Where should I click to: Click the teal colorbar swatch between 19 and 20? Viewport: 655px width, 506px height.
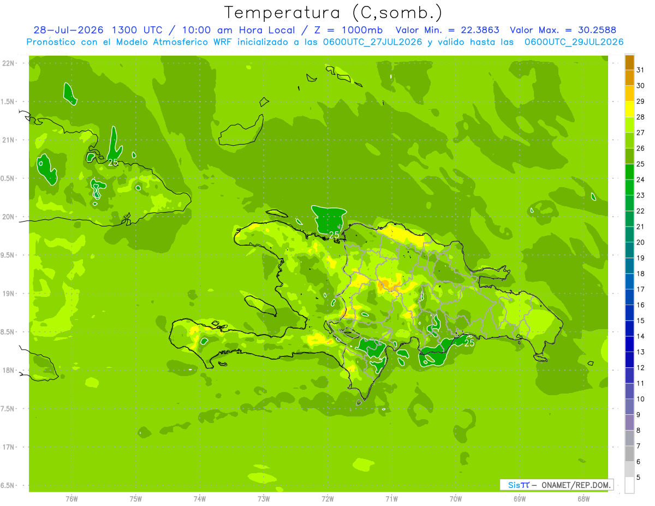629,250
